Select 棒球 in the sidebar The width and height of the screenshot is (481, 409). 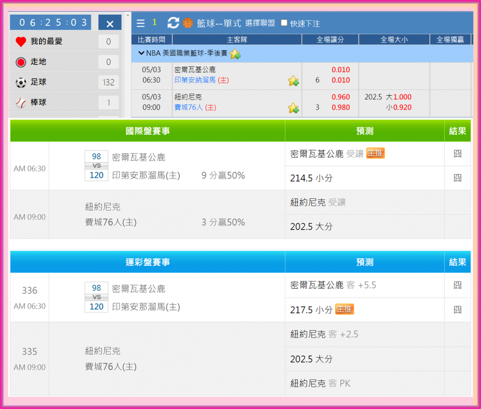(38, 102)
